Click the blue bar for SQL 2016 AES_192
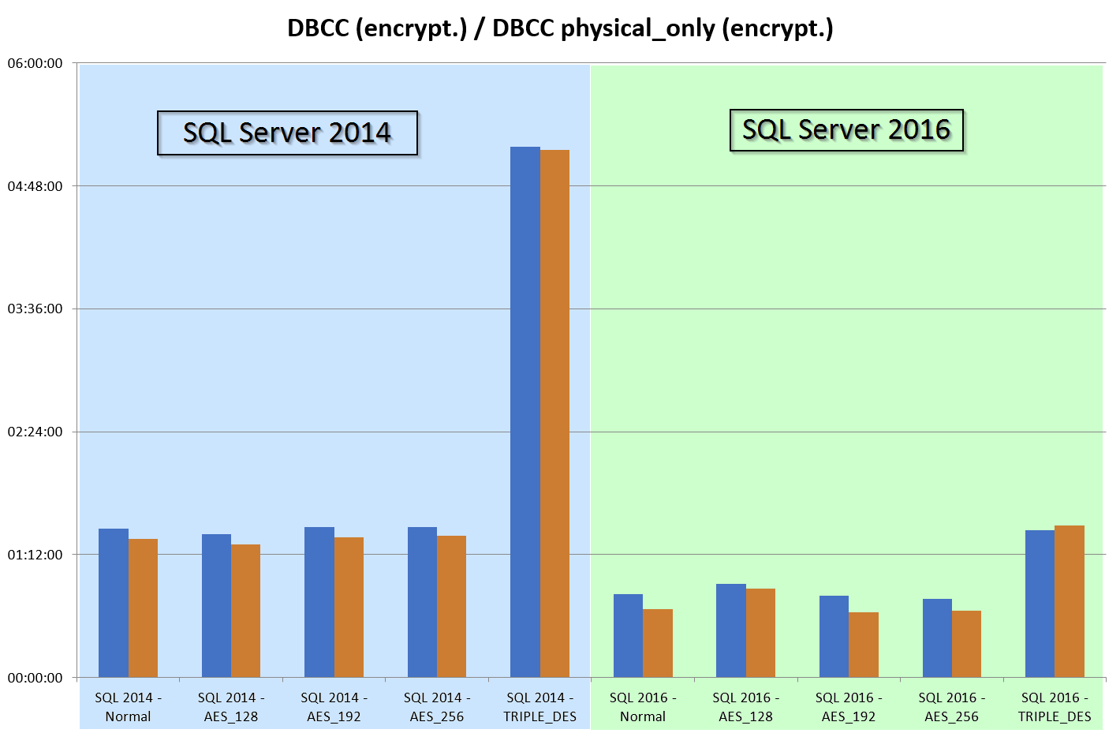This screenshot has width=1120, height=733. (x=834, y=637)
